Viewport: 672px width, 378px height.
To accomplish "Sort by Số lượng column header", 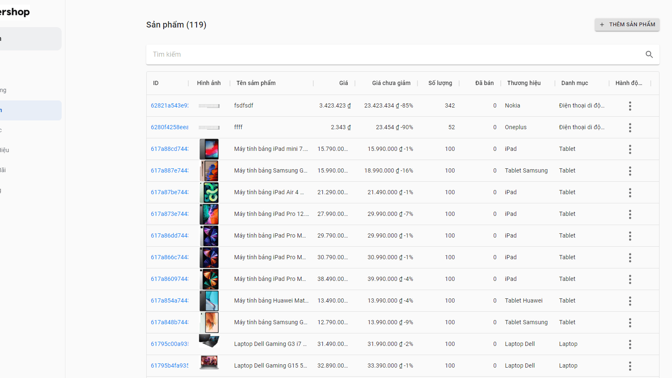I will pos(440,83).
